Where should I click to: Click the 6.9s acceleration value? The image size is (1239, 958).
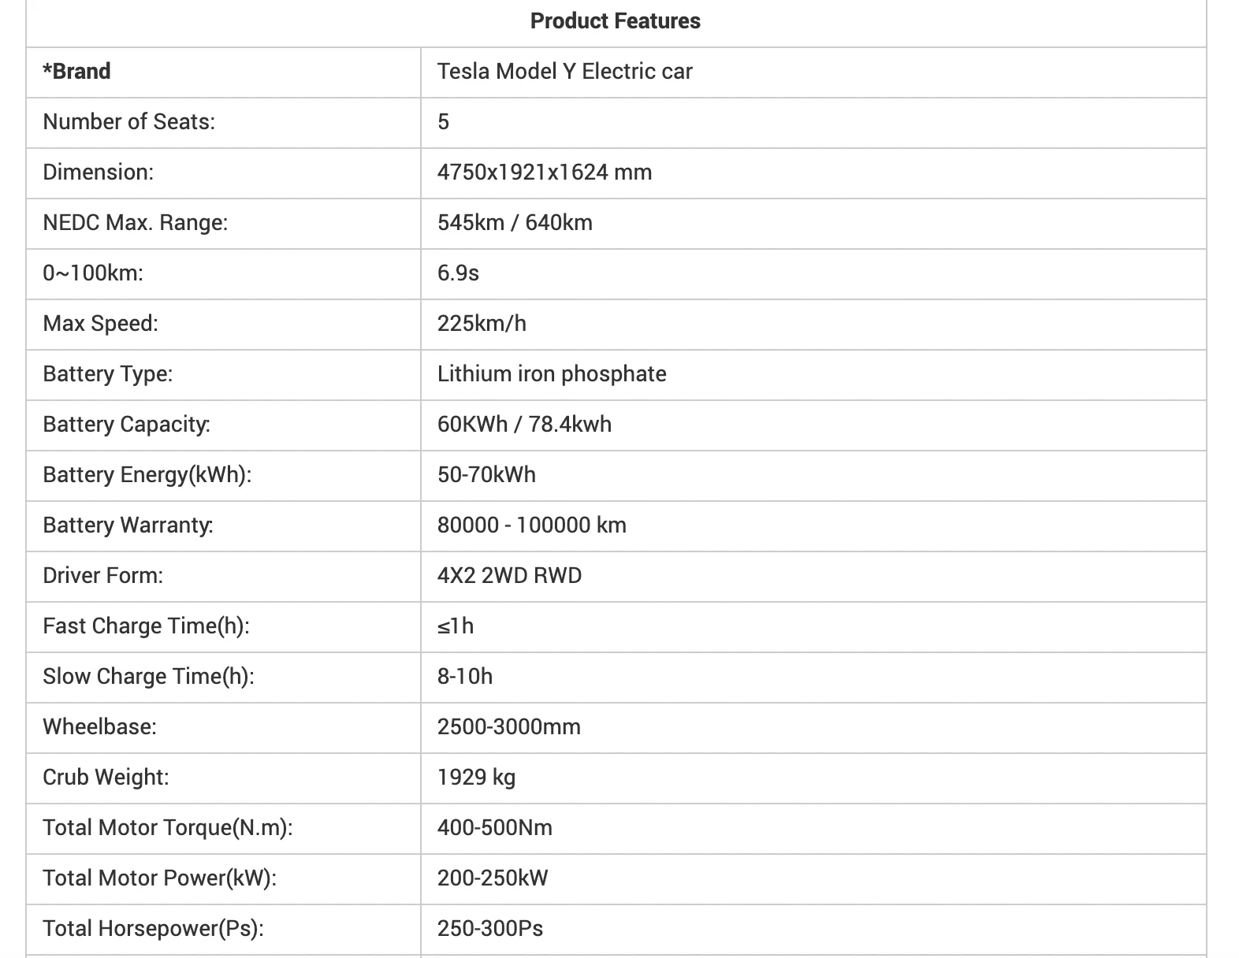458,273
